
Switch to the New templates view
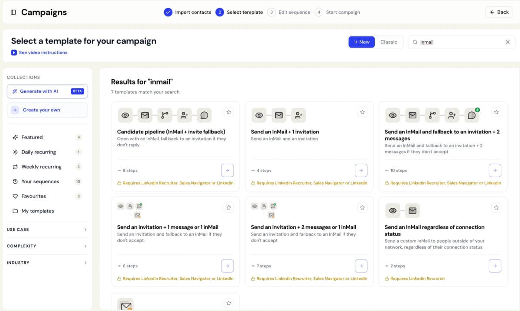pyautogui.click(x=361, y=42)
